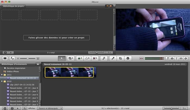Click the selected event clip filmstrip
This screenshot has width=190, height=110.
69,72
